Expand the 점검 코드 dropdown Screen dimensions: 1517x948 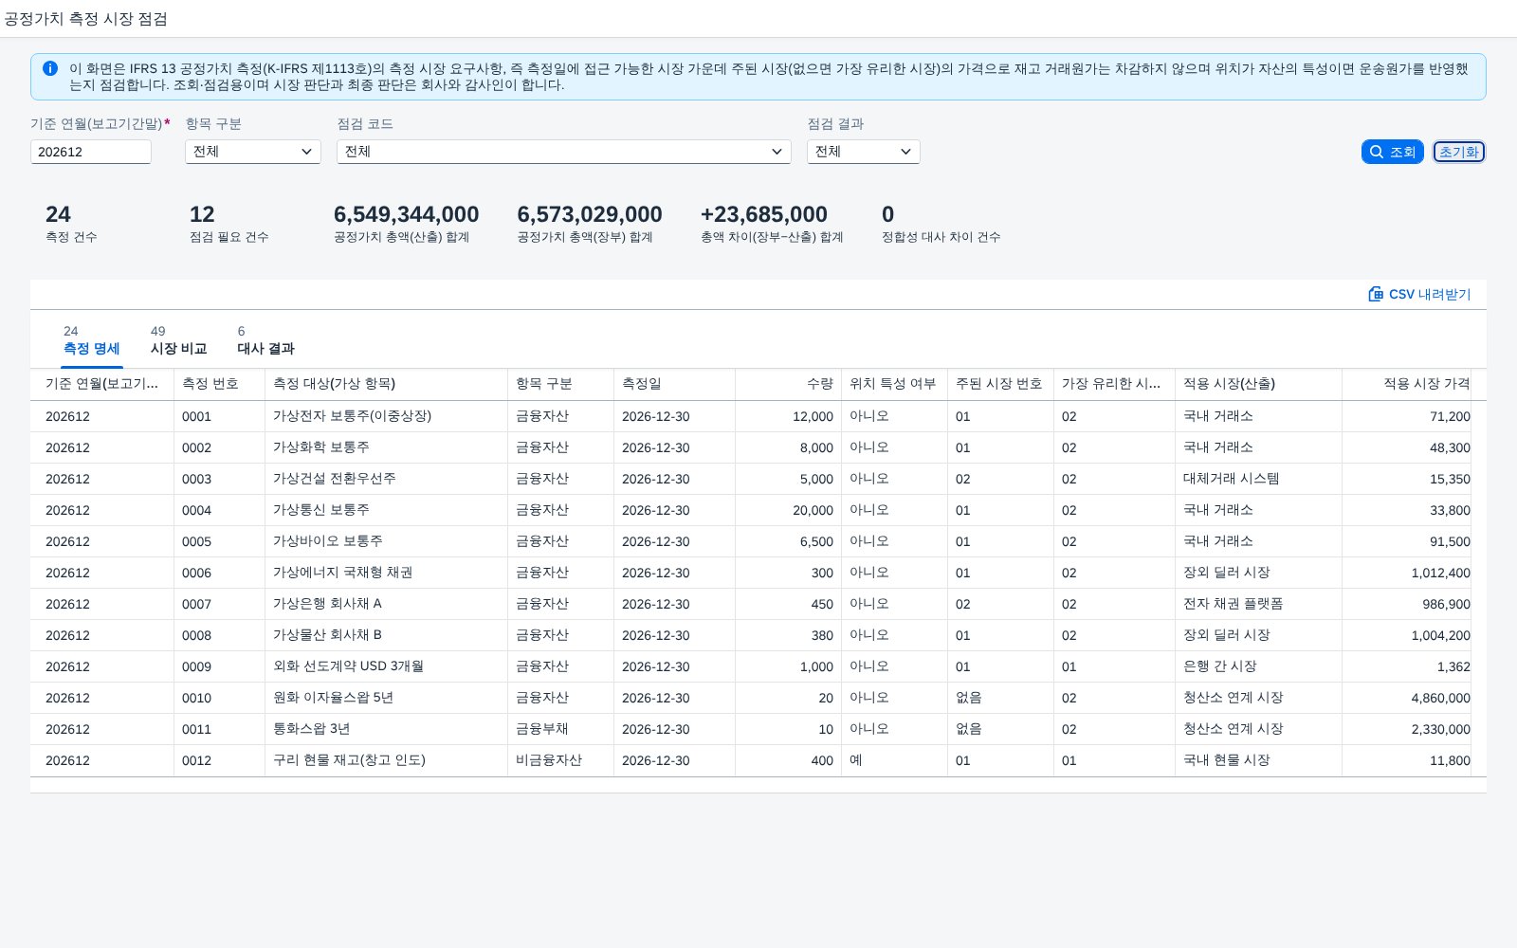tap(564, 152)
